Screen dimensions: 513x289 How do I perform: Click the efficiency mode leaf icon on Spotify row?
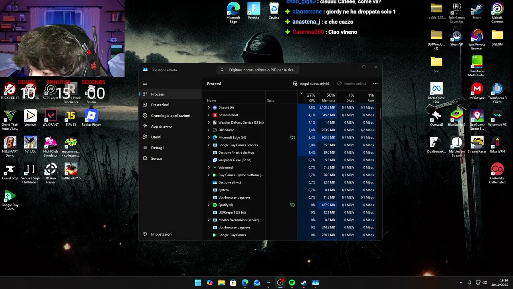(293, 205)
